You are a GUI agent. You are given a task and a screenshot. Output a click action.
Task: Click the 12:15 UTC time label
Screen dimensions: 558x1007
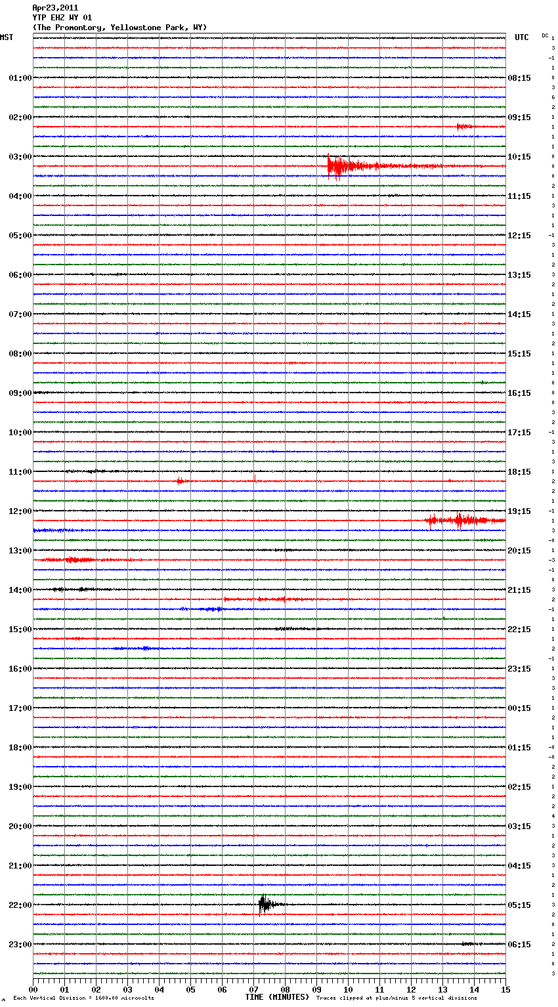click(x=519, y=236)
